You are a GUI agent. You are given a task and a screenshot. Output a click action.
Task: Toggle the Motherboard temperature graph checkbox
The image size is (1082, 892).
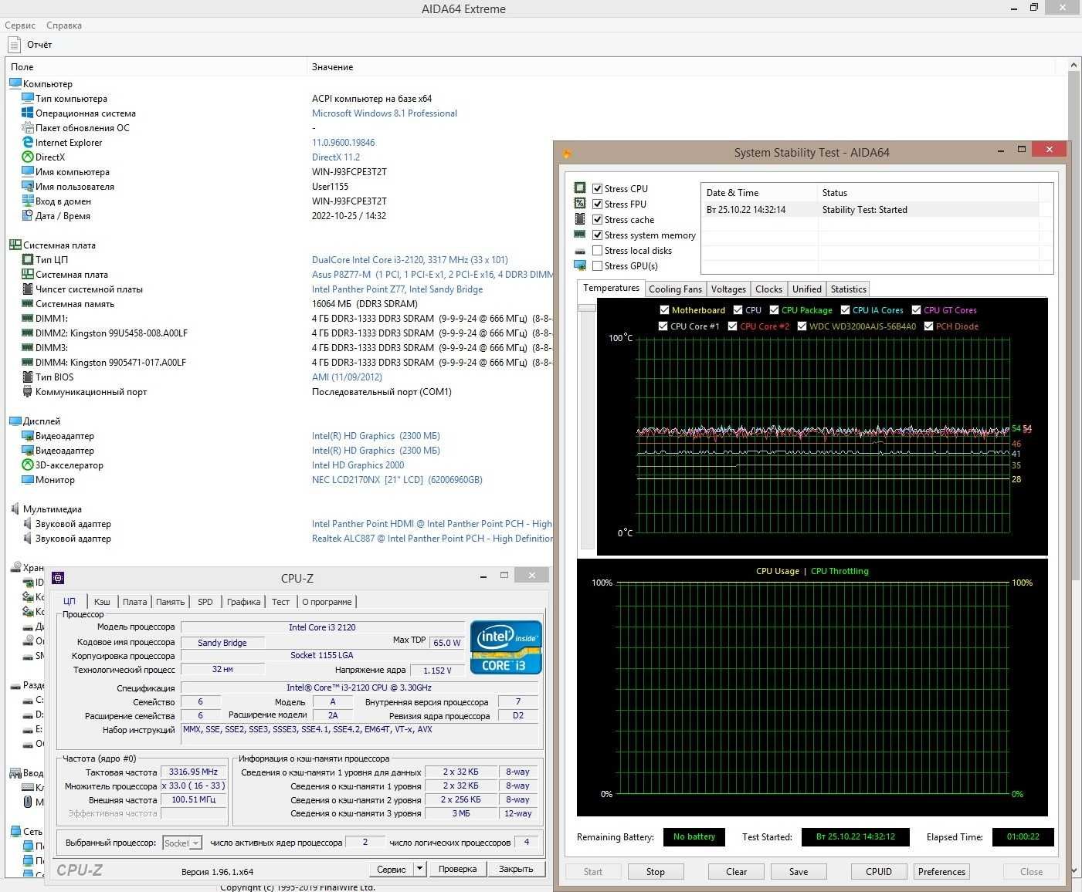tap(664, 310)
